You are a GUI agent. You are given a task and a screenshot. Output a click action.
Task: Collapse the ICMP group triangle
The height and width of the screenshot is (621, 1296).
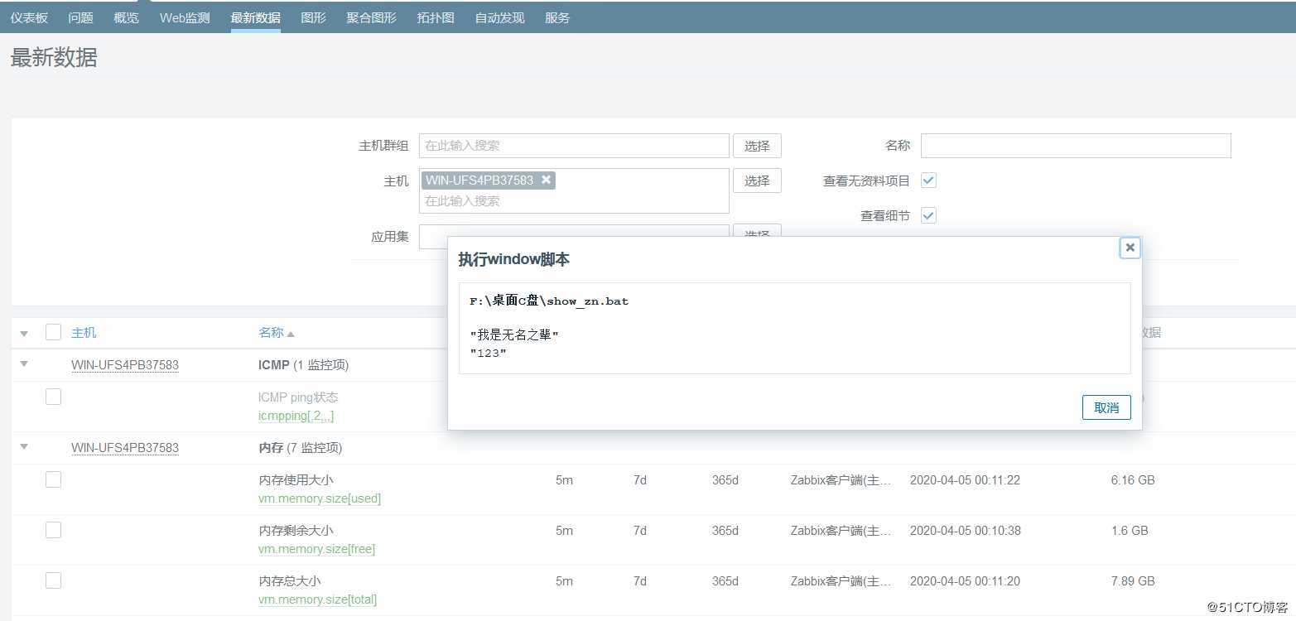click(x=24, y=363)
